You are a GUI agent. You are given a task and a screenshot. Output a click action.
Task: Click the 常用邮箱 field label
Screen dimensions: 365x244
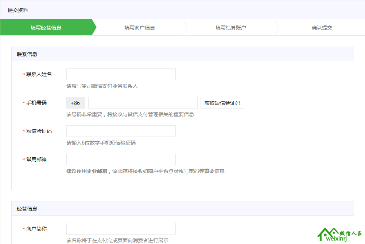pyautogui.click(x=36, y=160)
